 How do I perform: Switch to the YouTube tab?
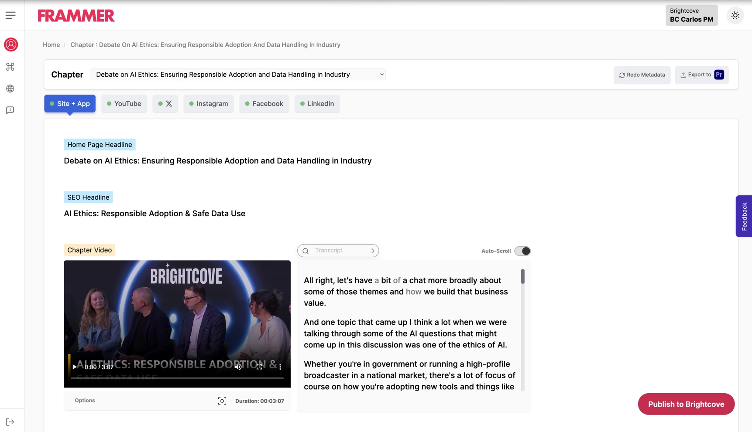pyautogui.click(x=124, y=104)
